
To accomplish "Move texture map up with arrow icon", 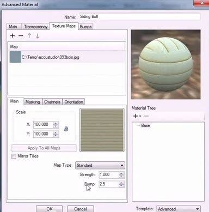I will 29,35.
